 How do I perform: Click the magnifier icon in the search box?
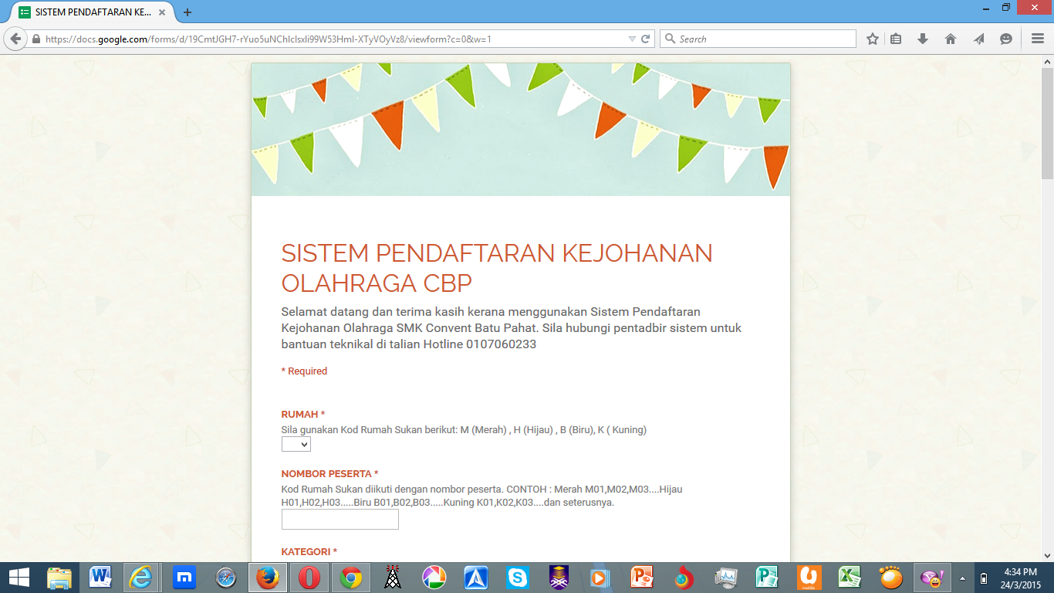point(670,39)
